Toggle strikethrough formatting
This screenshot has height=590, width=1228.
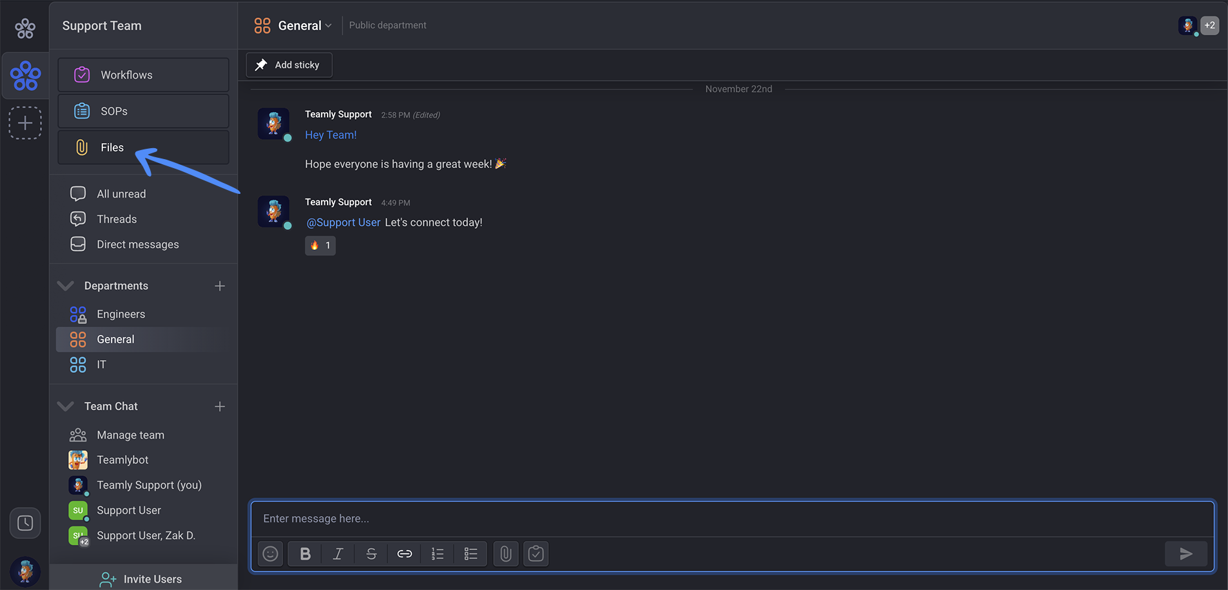tap(371, 554)
